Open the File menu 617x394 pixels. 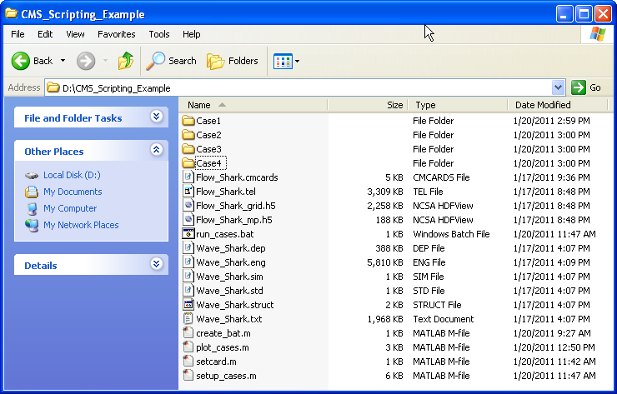(x=18, y=34)
